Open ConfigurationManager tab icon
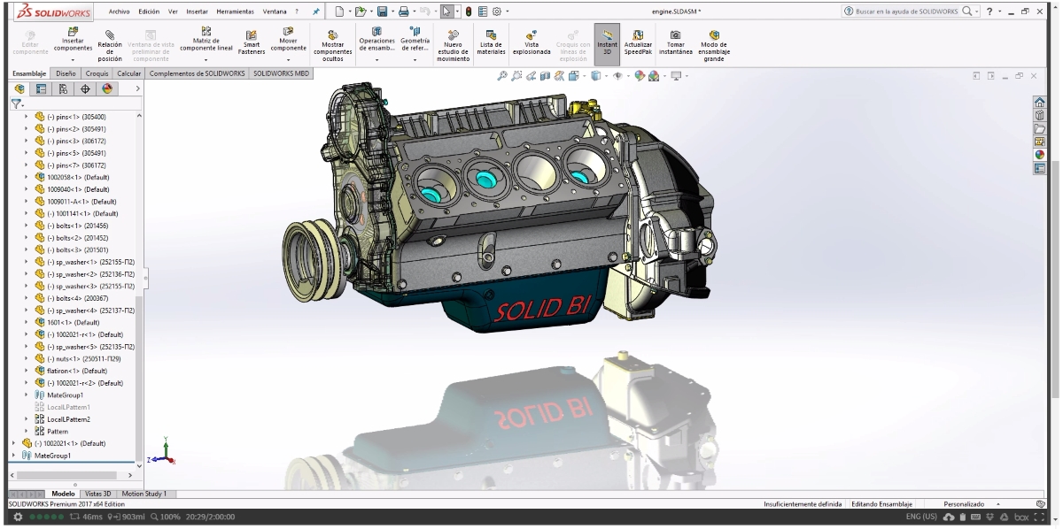Image resolution: width=1063 pixels, height=529 pixels. [63, 88]
